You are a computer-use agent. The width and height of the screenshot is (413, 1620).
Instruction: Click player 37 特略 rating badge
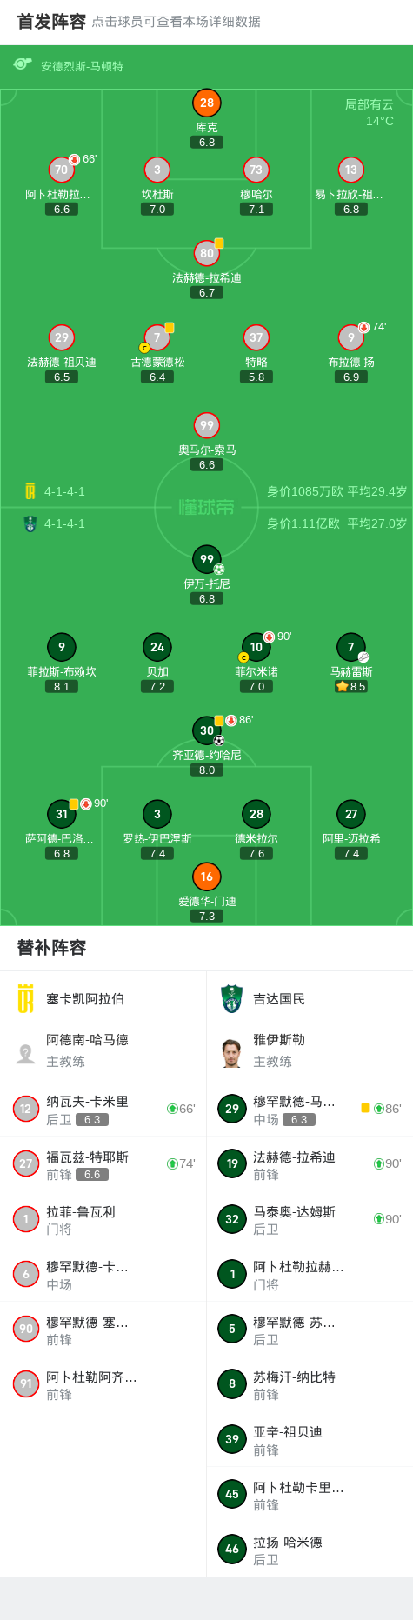point(256,377)
